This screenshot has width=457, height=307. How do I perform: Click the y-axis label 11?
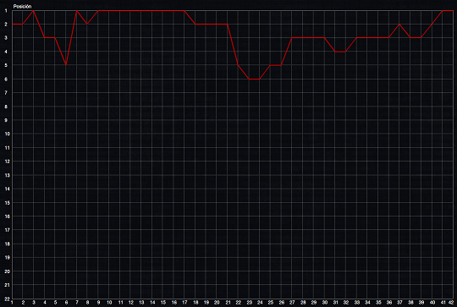tap(7, 148)
